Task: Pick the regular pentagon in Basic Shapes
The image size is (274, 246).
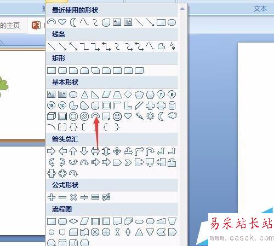Action: [x=139, y=95]
